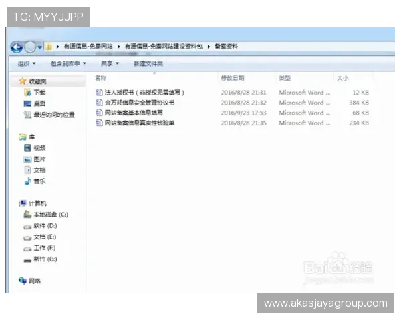Open 桌面 in favorites
This screenshot has height=320, width=401.
point(39,103)
